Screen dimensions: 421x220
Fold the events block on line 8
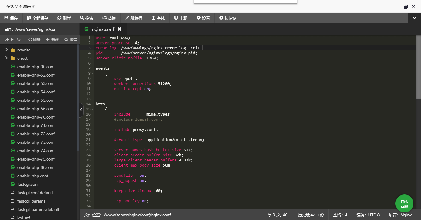point(93,74)
